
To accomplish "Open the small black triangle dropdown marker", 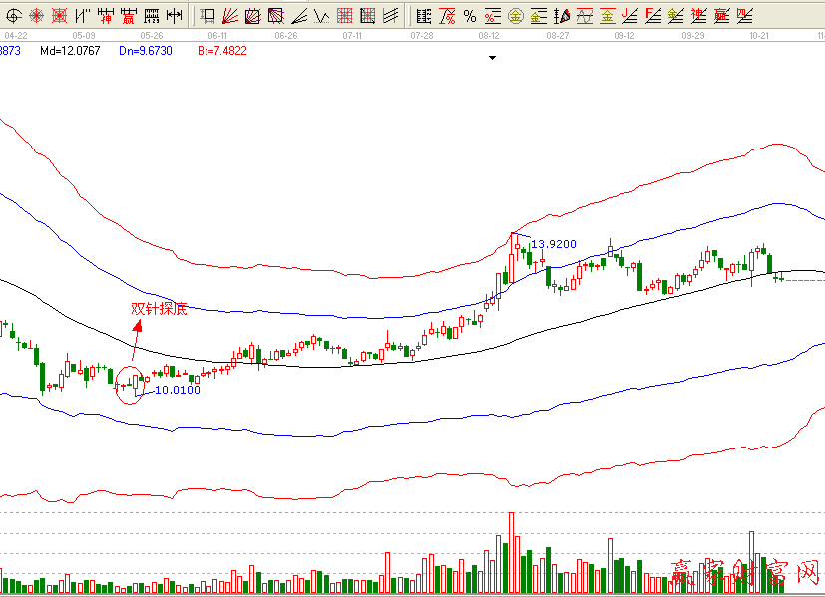I will click(492, 58).
